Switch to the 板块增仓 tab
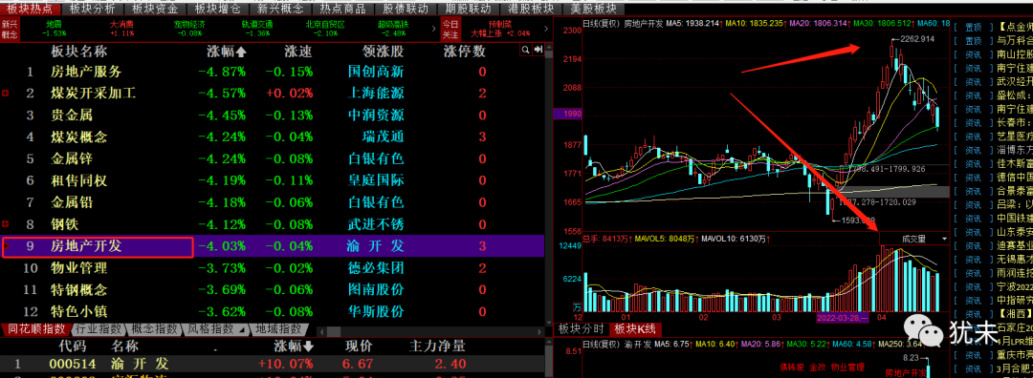 coord(217,9)
